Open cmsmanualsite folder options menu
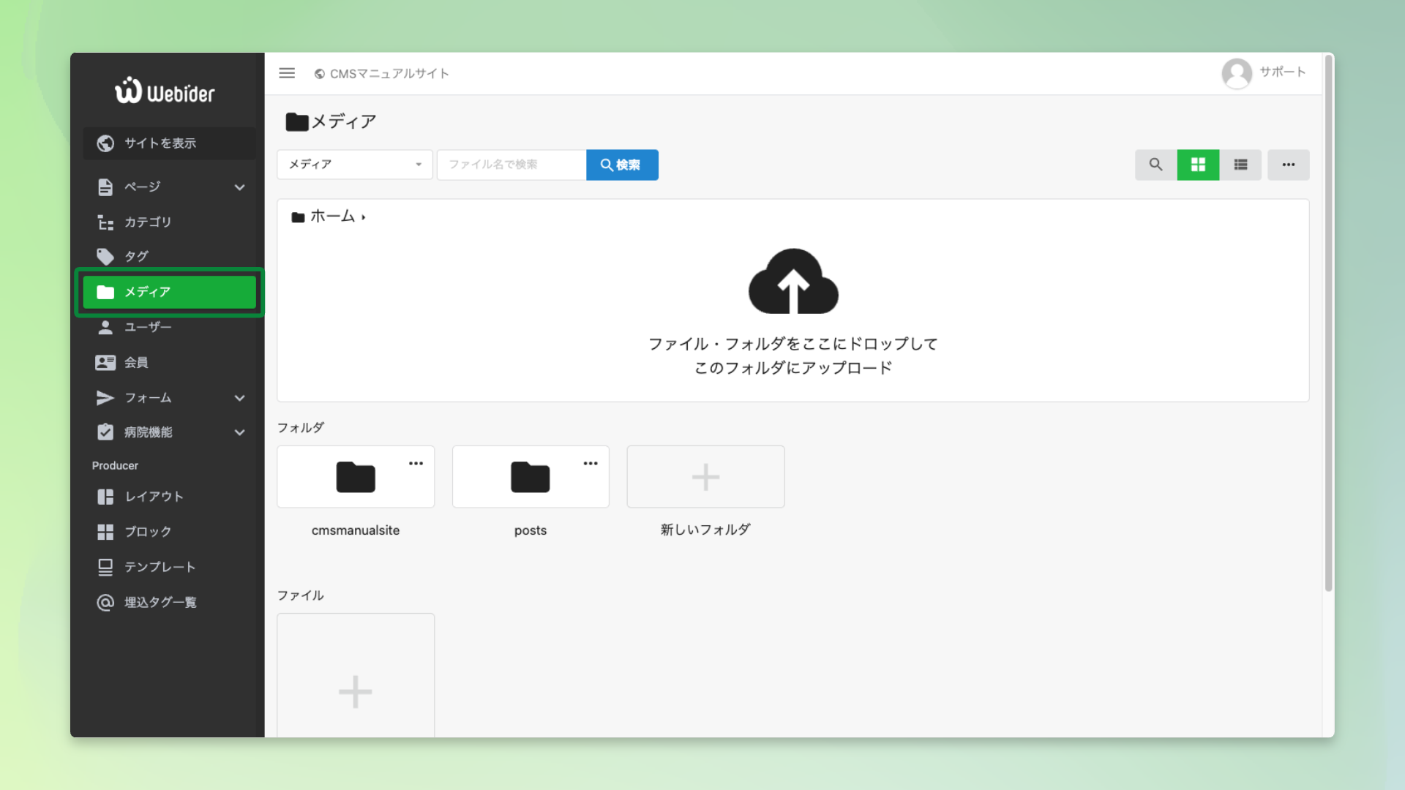 [x=416, y=463]
